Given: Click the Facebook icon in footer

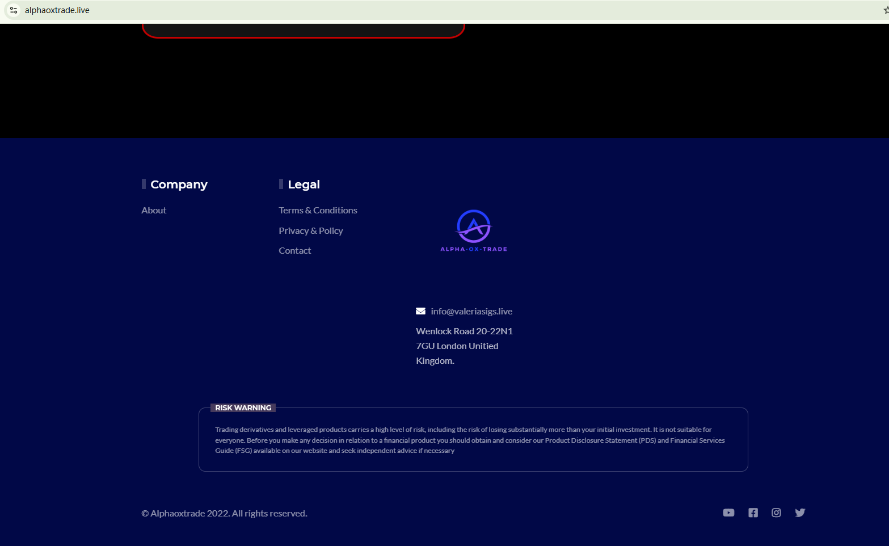Looking at the screenshot, I should [x=753, y=513].
